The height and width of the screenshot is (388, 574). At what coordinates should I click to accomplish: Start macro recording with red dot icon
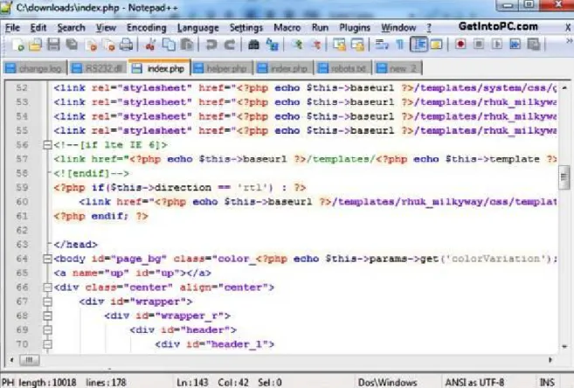pos(460,45)
